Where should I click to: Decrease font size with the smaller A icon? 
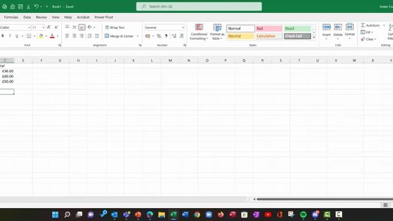(56, 27)
